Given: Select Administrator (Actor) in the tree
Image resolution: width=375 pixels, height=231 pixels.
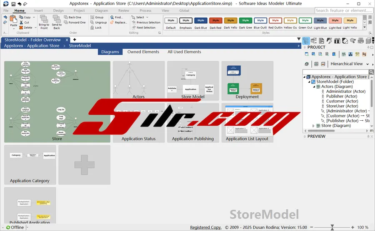Looking at the screenshot, I should tap(345, 92).
